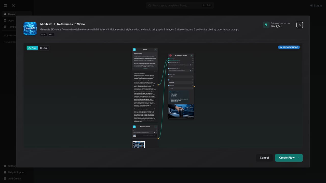Image resolution: width=326 pixels, height=183 pixels.
Task: Click the Create Flow button
Action: (289, 158)
